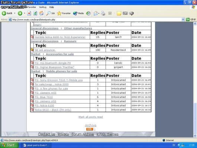
Task: Open Accessories for sale forum link
Action: pos(60,54)
